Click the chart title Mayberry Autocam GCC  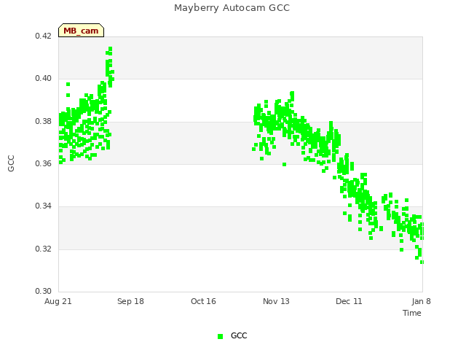coord(232,8)
